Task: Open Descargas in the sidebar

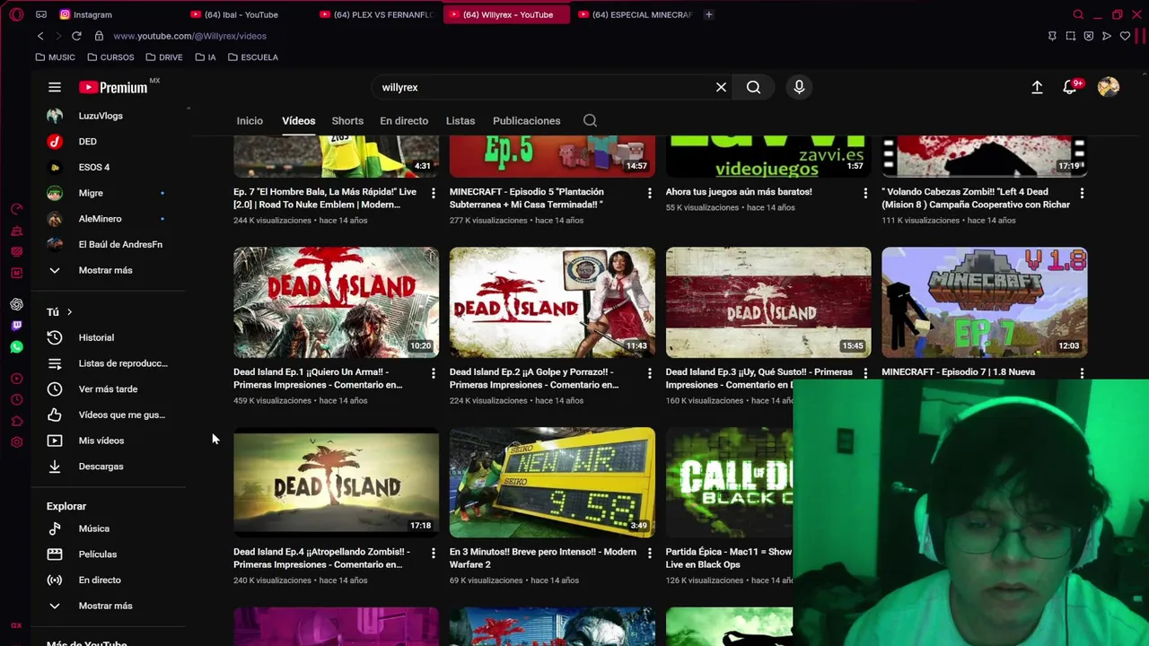Action: click(x=101, y=467)
